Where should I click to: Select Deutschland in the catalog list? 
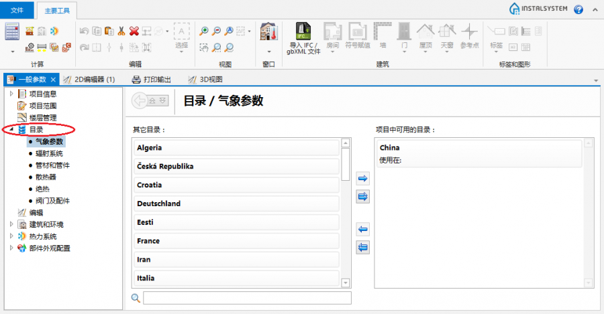158,204
